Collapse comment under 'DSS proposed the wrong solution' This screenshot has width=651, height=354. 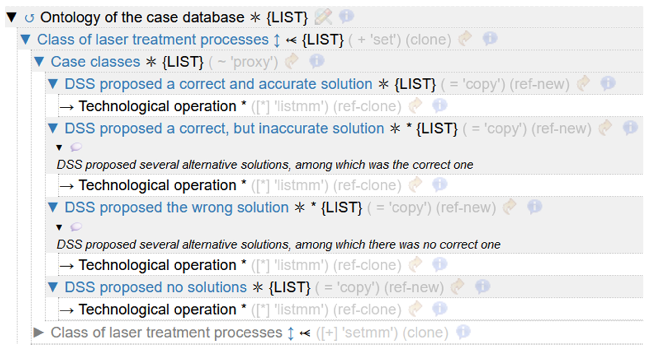tap(59, 227)
